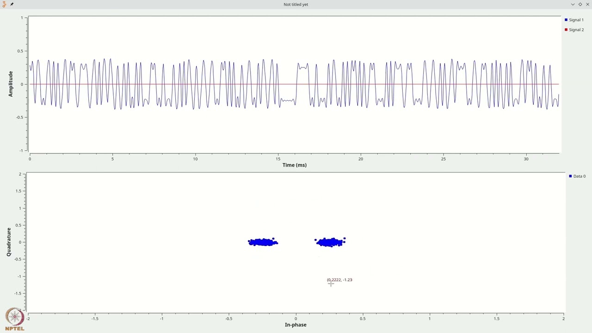Screen dimensions: 592x333
Task: Click the '15' tick label on the Time axis
Action: click(278, 159)
